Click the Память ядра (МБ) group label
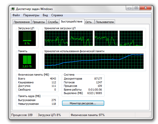This screenshot has height=124, width=158. point(29,96)
